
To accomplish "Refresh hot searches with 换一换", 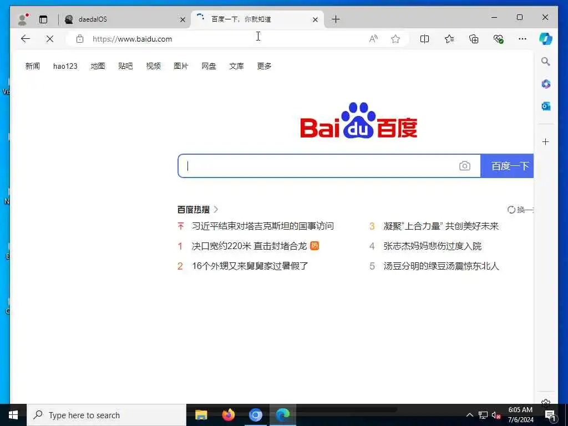I will point(520,210).
